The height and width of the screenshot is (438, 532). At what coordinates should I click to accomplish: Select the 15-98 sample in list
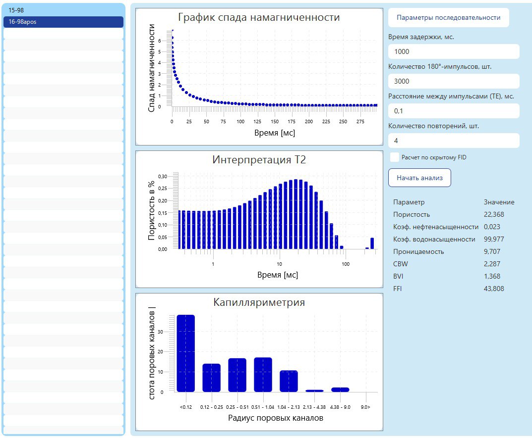coord(63,10)
